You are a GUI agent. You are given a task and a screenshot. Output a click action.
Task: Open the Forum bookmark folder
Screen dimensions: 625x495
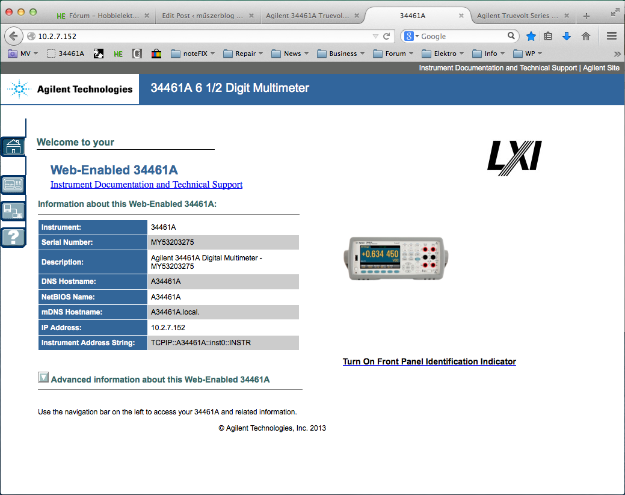[x=393, y=54]
